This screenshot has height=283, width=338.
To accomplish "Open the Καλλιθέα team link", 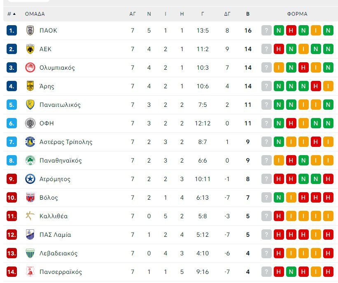I will coord(54,216).
